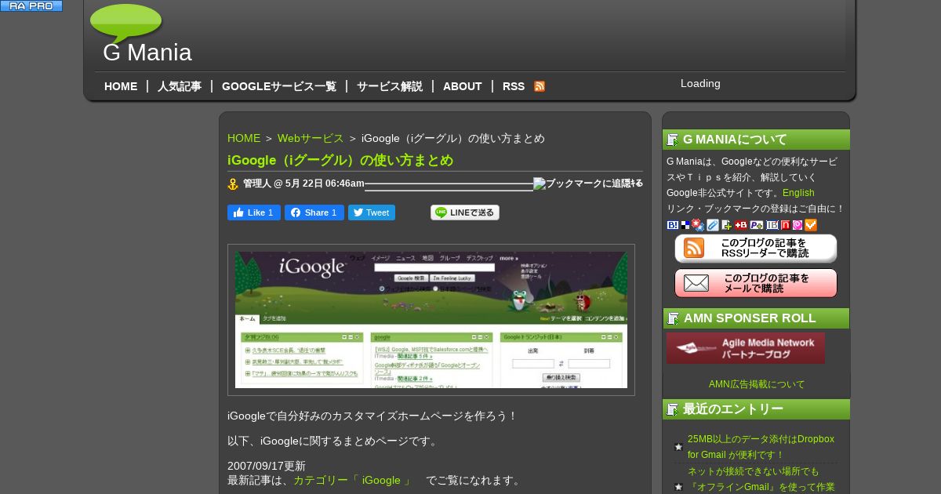Open the 人気記事 menu item

pyautogui.click(x=180, y=86)
